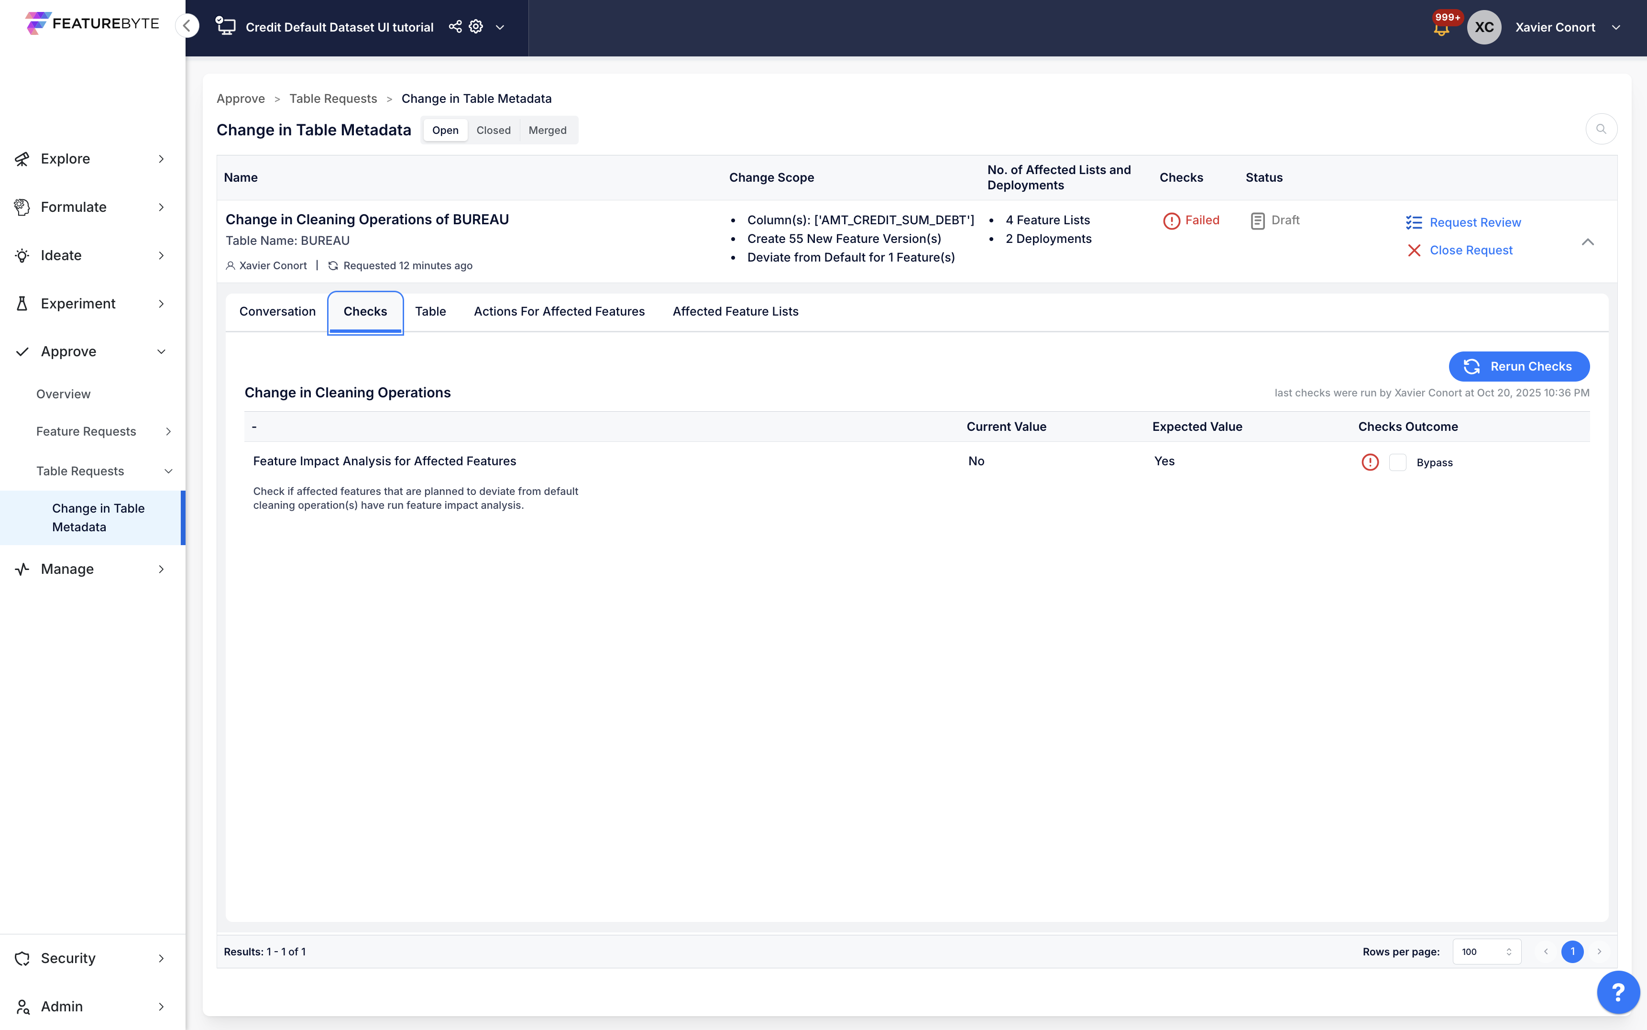The width and height of the screenshot is (1647, 1030).
Task: Click the Request Review link
Action: (x=1475, y=222)
